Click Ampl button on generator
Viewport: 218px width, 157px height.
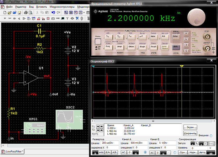click(x=120, y=47)
